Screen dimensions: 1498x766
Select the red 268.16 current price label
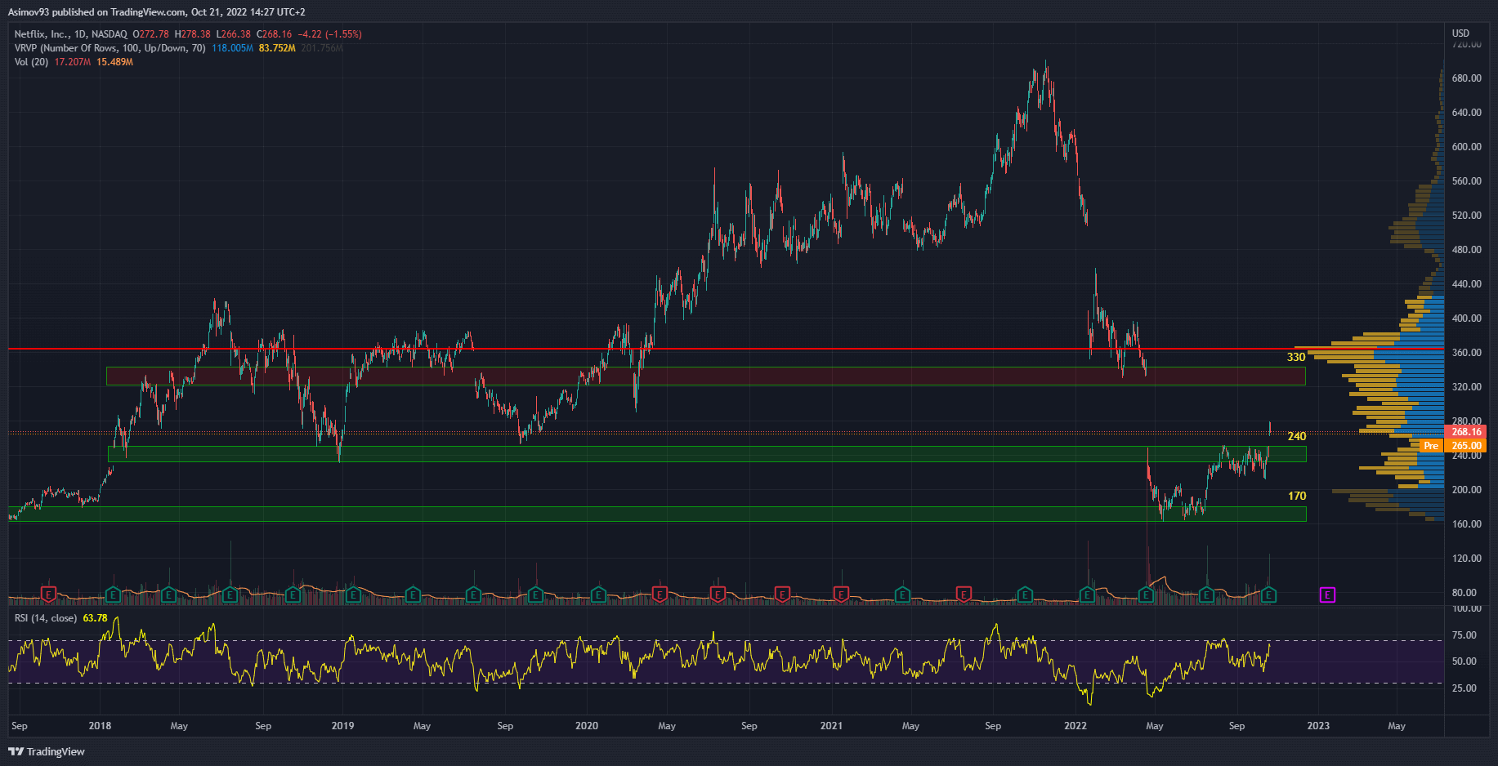(x=1465, y=432)
